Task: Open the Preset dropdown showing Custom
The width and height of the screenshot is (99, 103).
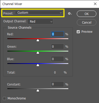Action: 39,13
